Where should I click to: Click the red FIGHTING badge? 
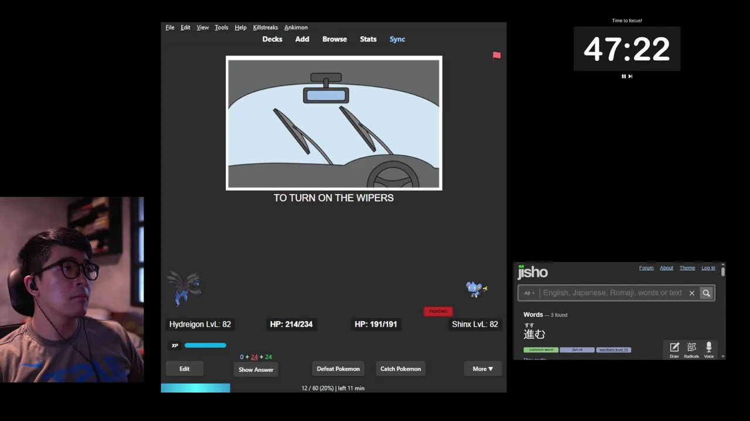tap(438, 311)
